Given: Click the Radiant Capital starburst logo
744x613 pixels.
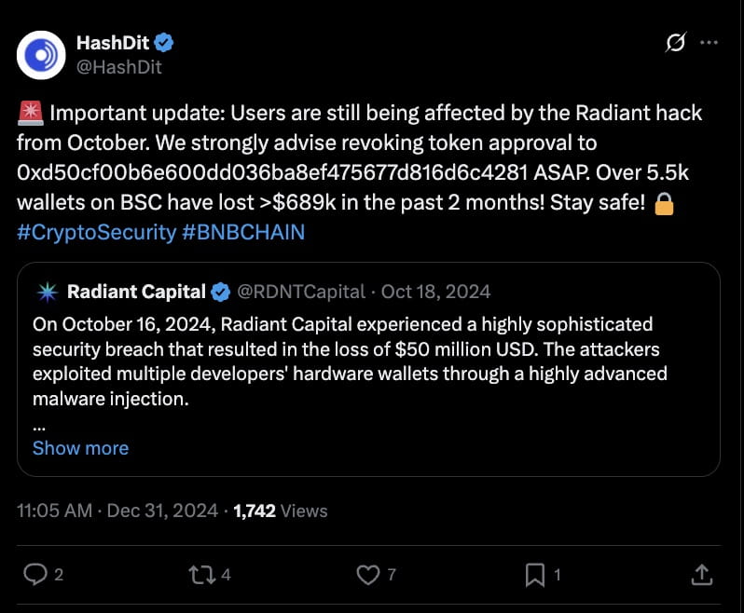Looking at the screenshot, I should tap(48, 292).
